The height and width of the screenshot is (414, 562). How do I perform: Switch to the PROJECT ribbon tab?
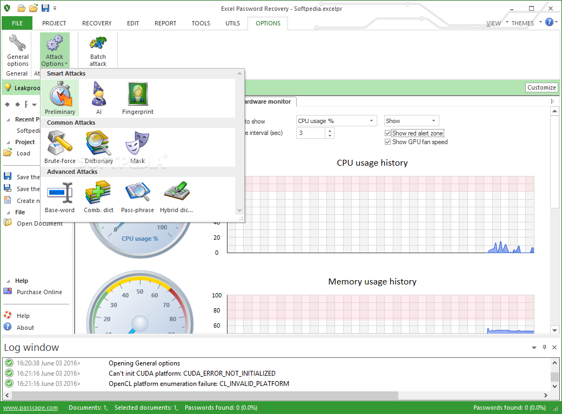tap(54, 23)
